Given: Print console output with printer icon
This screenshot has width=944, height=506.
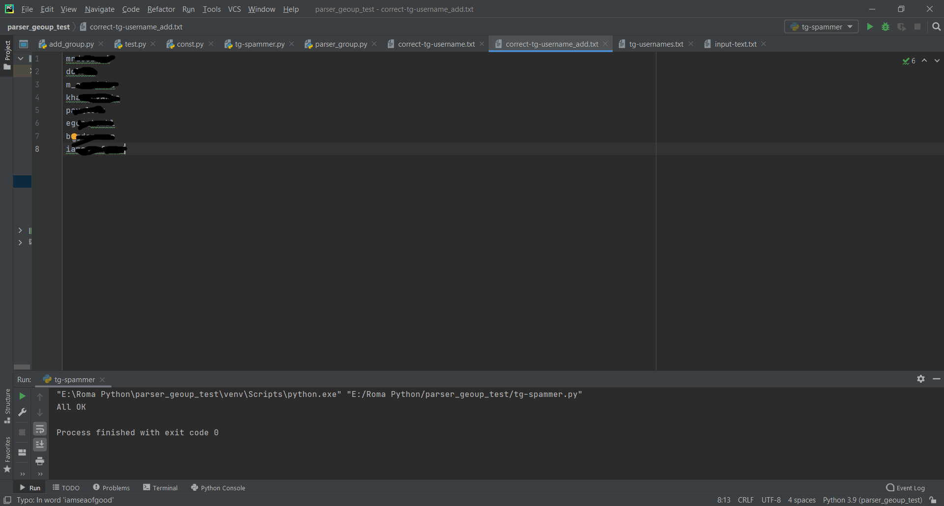Looking at the screenshot, I should pyautogui.click(x=40, y=461).
